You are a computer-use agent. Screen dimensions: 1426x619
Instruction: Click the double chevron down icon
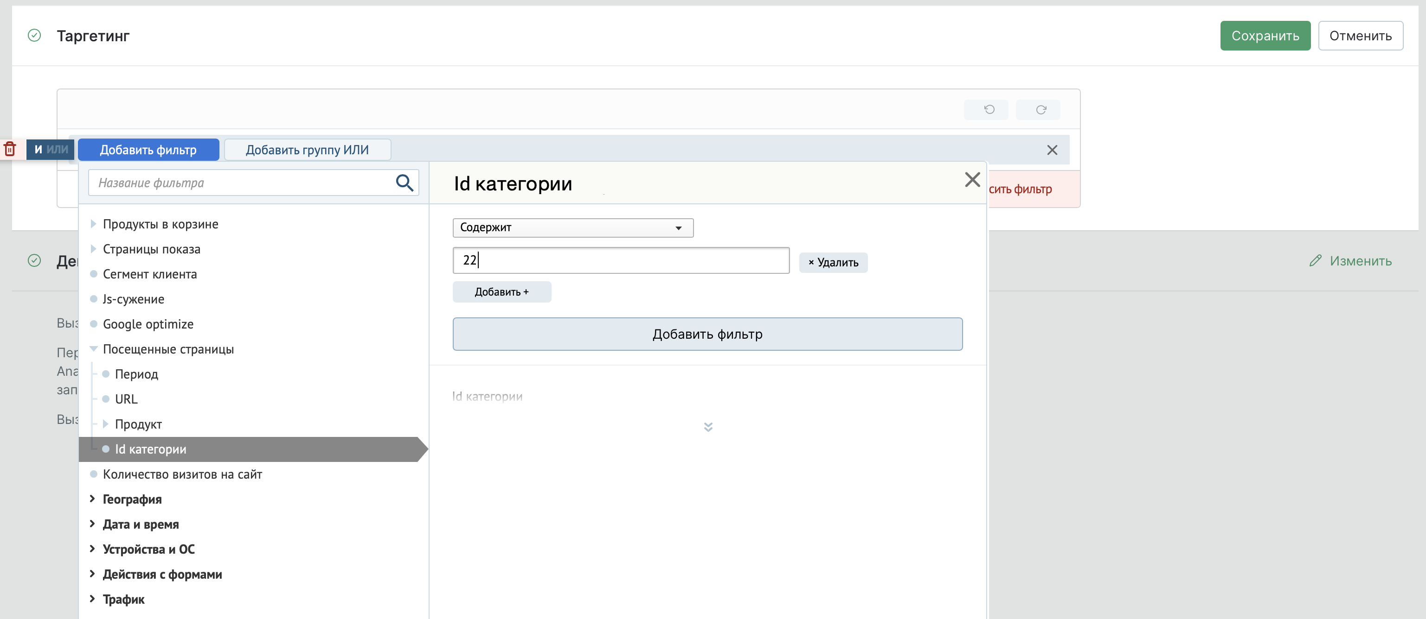(708, 427)
